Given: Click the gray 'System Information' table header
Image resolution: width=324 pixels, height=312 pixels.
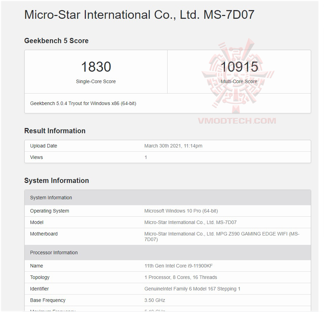Looking at the screenshot, I should click(x=168, y=198).
